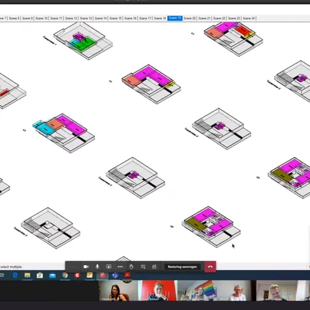Select the rainbow flag participant video thumbnail

tap(197, 290)
